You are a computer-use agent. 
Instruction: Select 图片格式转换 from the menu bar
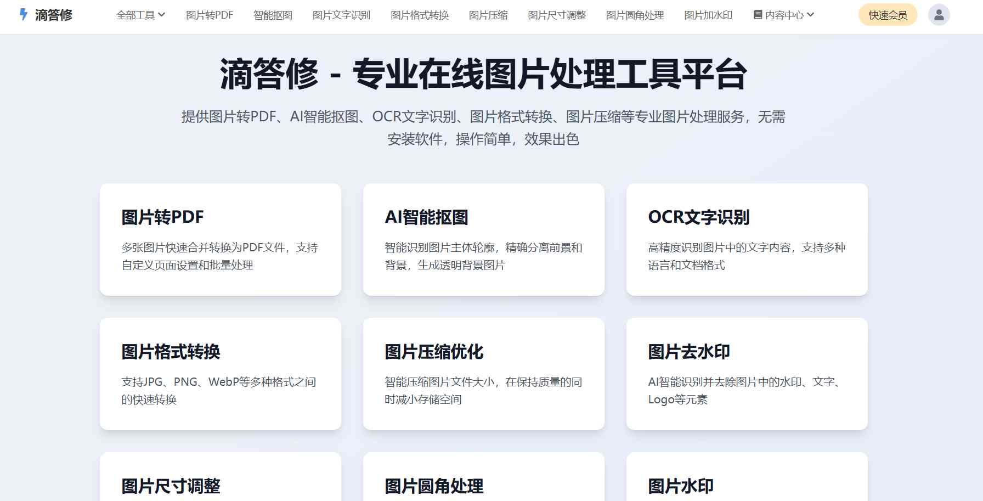coord(419,15)
